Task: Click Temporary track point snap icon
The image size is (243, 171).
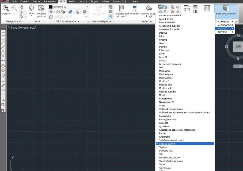Action: (x=3, y=32)
